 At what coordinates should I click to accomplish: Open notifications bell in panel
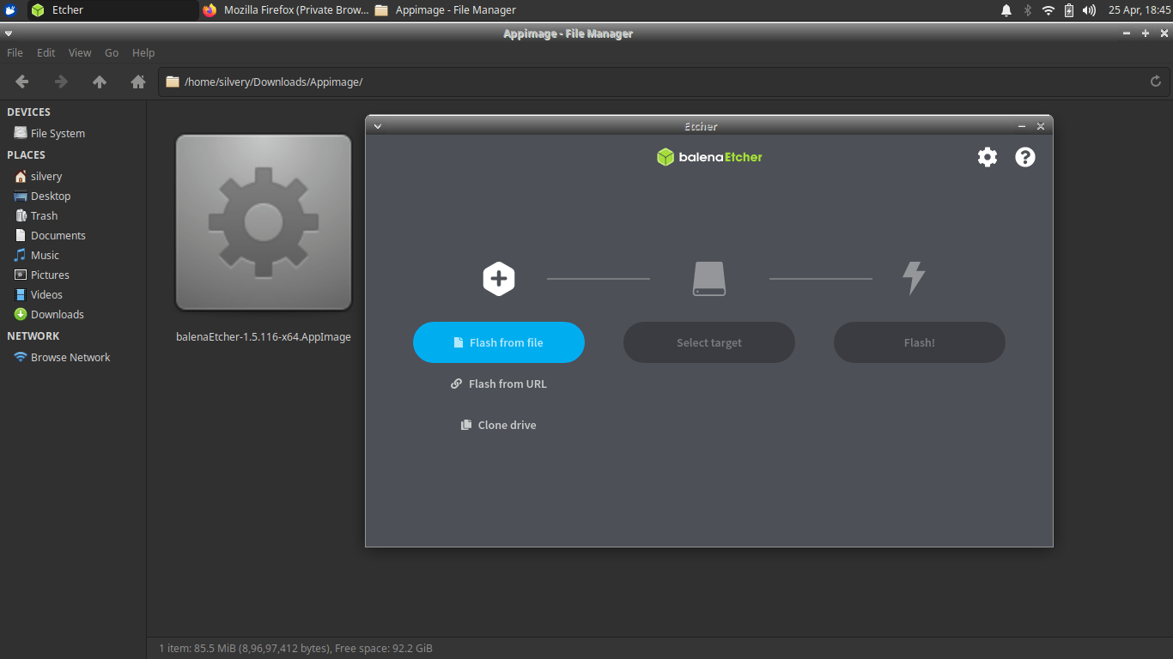point(1006,10)
